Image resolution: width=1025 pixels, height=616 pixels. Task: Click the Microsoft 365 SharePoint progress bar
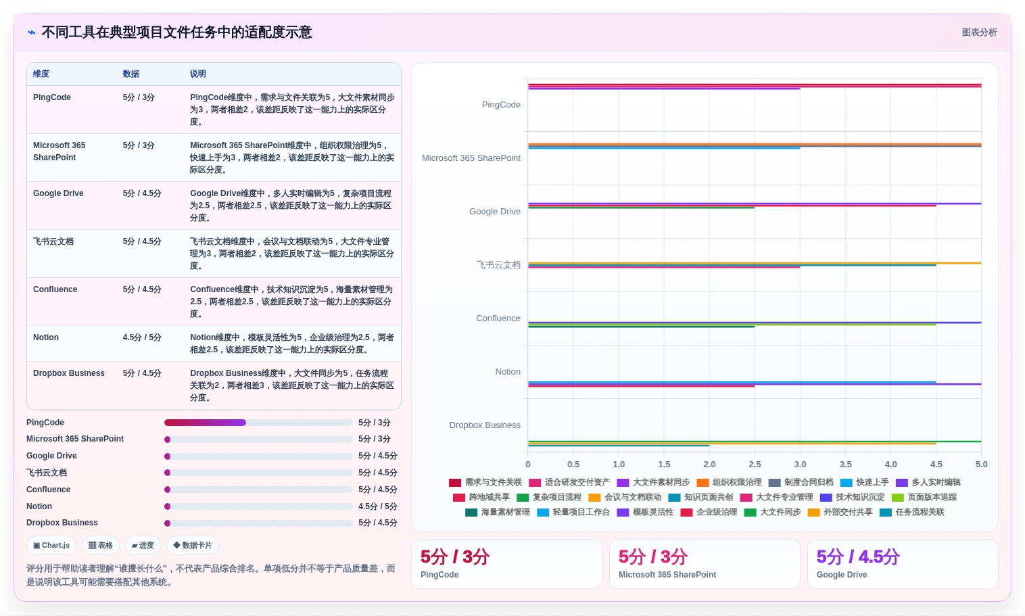coord(258,440)
